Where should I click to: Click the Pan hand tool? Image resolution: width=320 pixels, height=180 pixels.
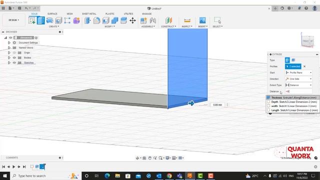coord(150,158)
